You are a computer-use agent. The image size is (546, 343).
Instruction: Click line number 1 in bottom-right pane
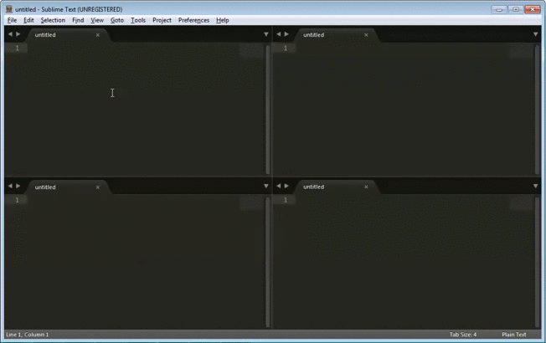pos(286,200)
